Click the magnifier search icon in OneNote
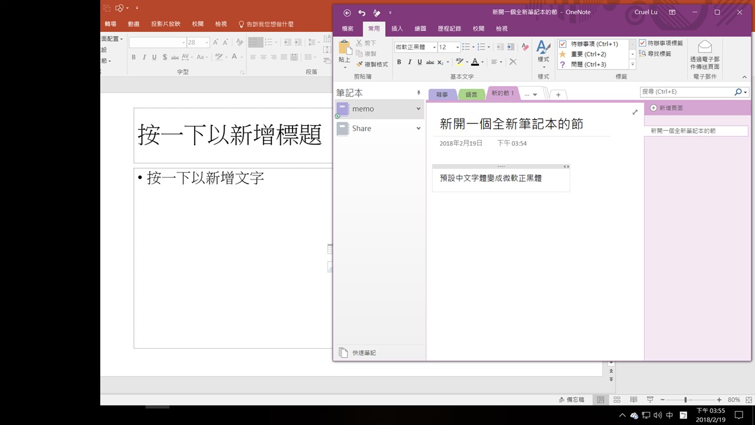 tap(738, 92)
